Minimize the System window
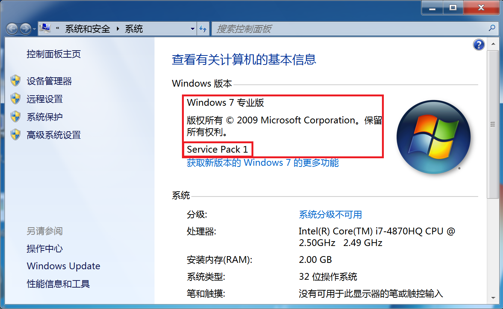Screen dimensions: 503x309 pyautogui.click(x=432, y=7)
